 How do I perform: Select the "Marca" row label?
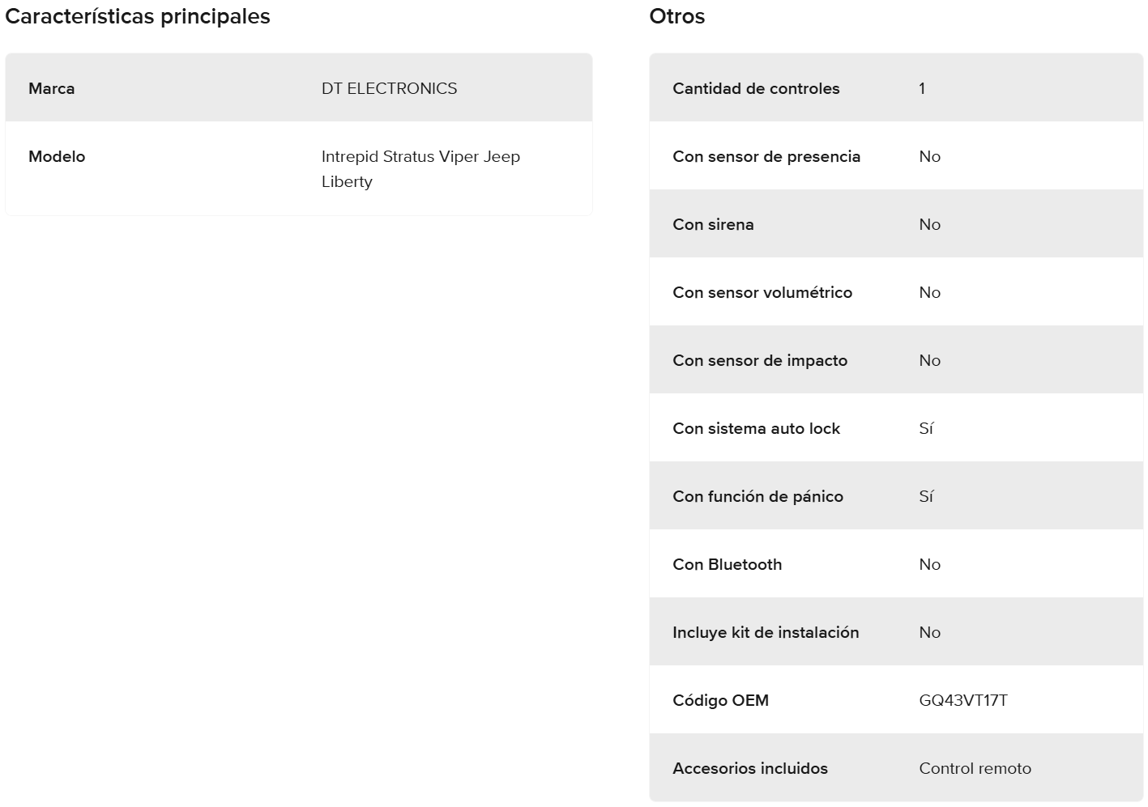[x=51, y=88]
